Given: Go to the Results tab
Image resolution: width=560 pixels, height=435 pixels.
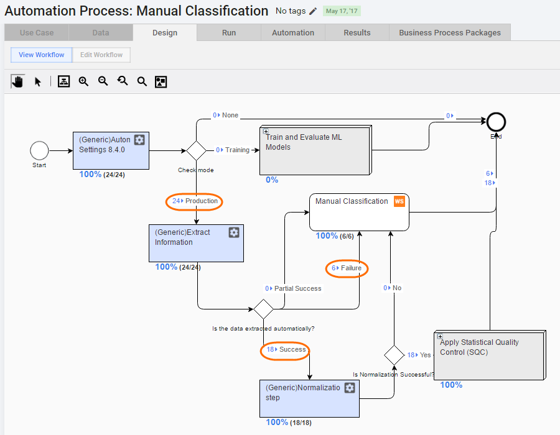Looking at the screenshot, I should 357,32.
